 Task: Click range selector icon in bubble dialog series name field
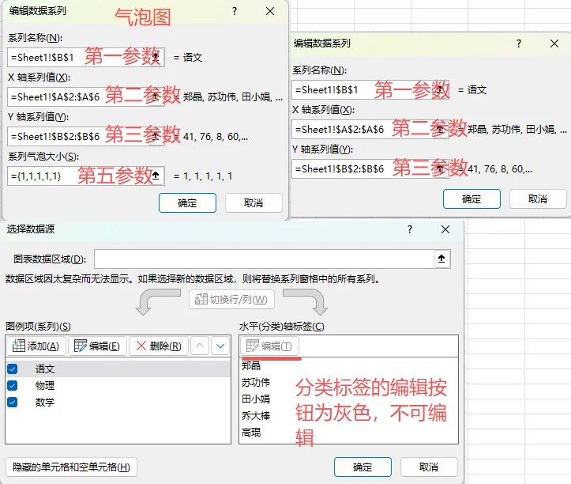156,57
